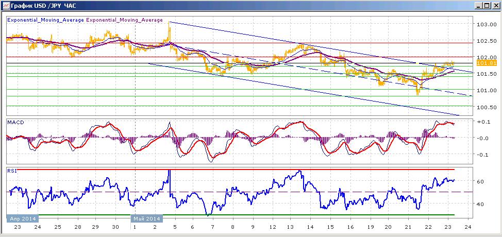Image resolution: width=502 pixels, height=237 pixels.
Task: Click the 60 RSI axis label
Action: 480,181
